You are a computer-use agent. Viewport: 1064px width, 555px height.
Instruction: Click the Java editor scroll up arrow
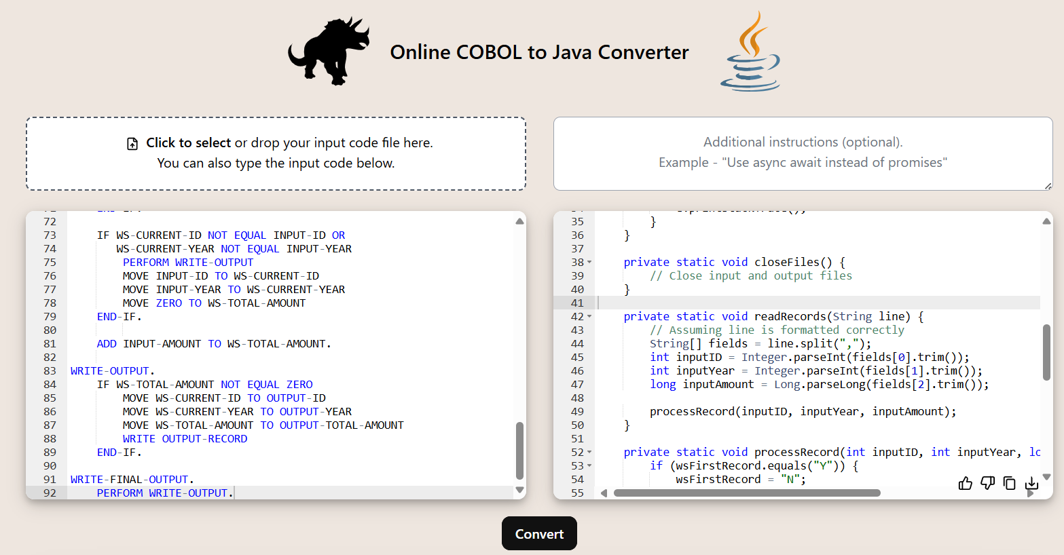coord(1046,221)
